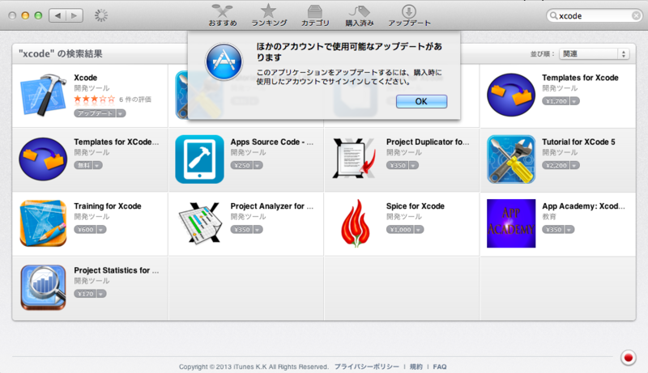Open 規約 terms link in footer
Screen dimensions: 648x373
click(416, 367)
